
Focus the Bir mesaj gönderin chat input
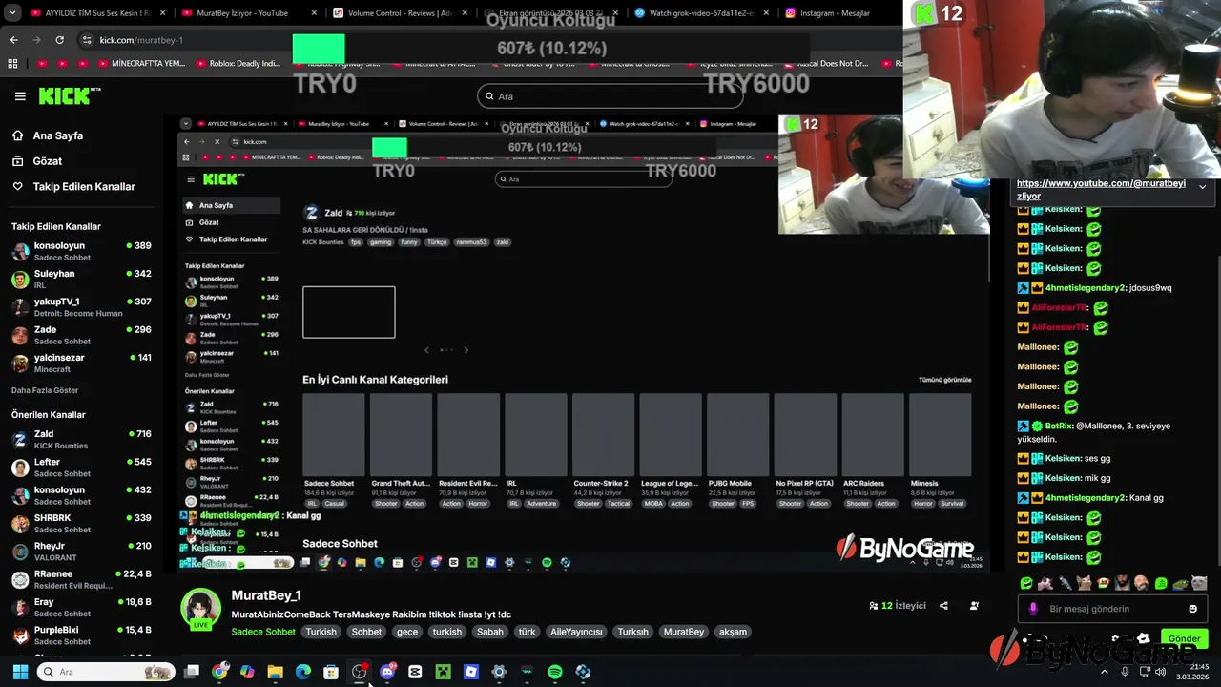1111,609
